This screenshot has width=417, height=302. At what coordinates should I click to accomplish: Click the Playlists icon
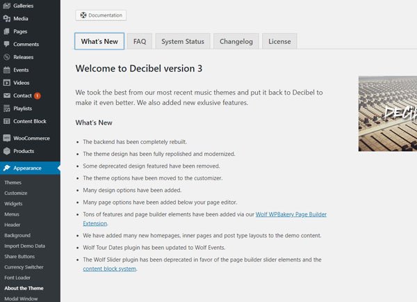tap(7, 108)
